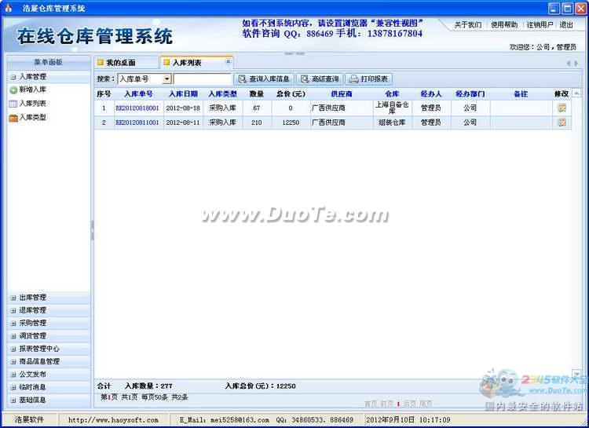Viewport: 589px width, 428px height.
Task: Click 注销用户 to log out
Action: (x=540, y=25)
